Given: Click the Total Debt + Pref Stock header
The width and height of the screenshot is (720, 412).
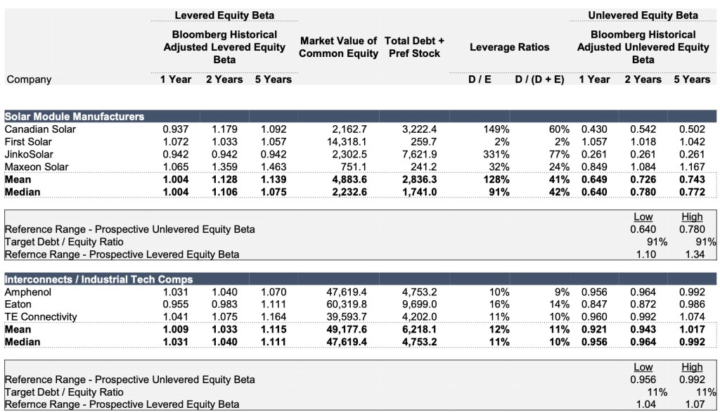Looking at the screenshot, I should (414, 47).
